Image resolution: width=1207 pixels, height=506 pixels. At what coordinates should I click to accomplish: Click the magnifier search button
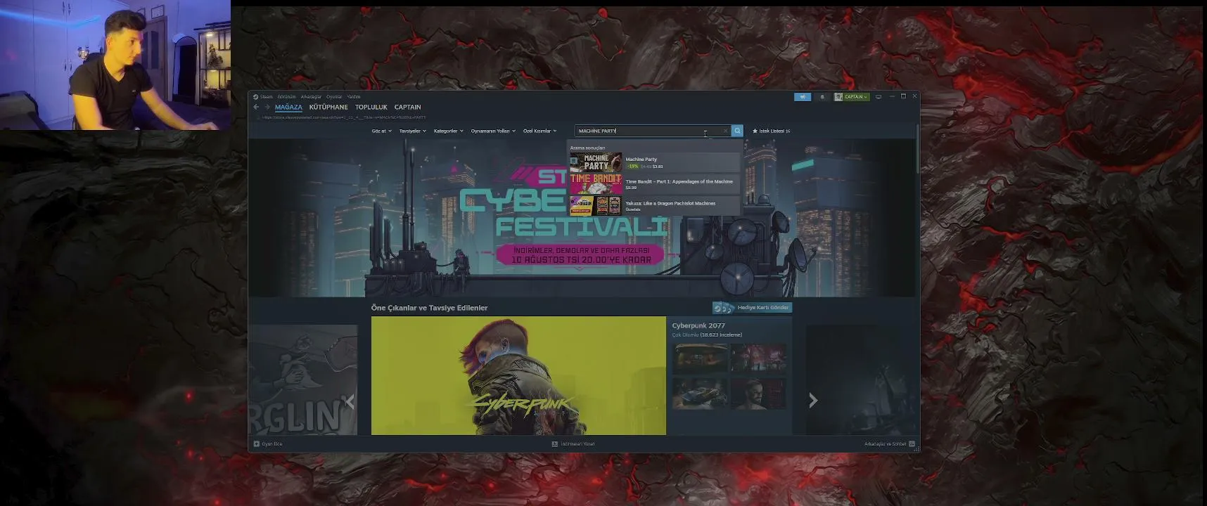click(737, 131)
